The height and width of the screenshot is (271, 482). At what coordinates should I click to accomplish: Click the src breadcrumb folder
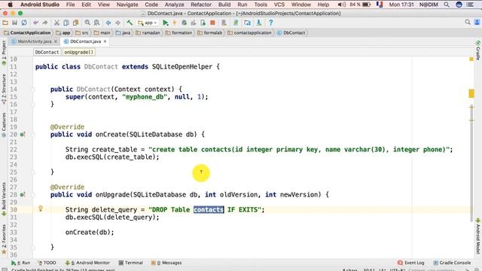coord(82,32)
